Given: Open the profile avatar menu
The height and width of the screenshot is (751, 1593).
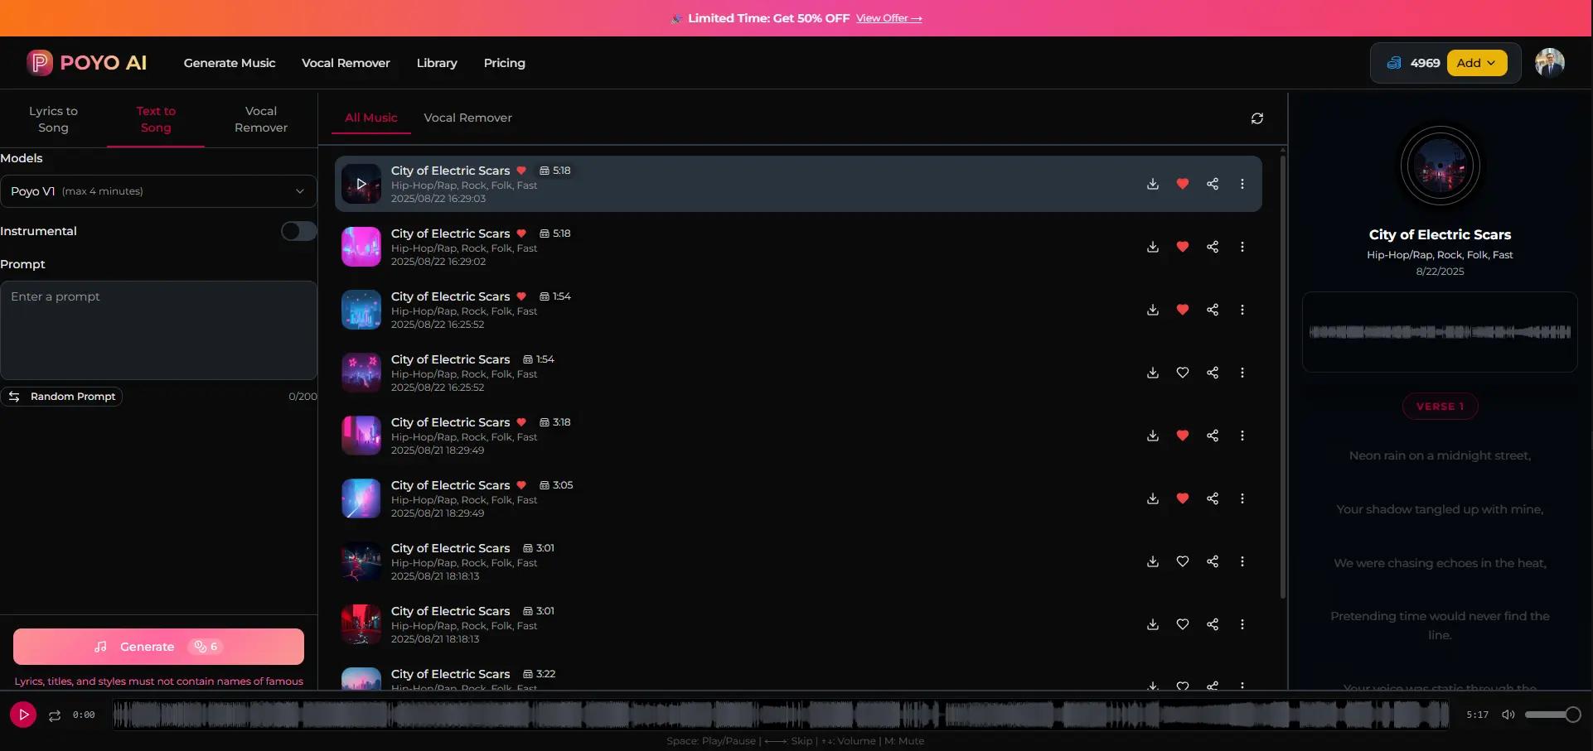Looking at the screenshot, I should tap(1551, 62).
